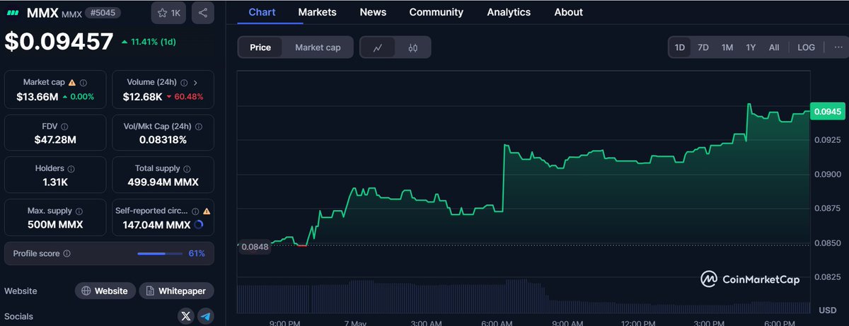Open the Telegram social link

click(205, 316)
